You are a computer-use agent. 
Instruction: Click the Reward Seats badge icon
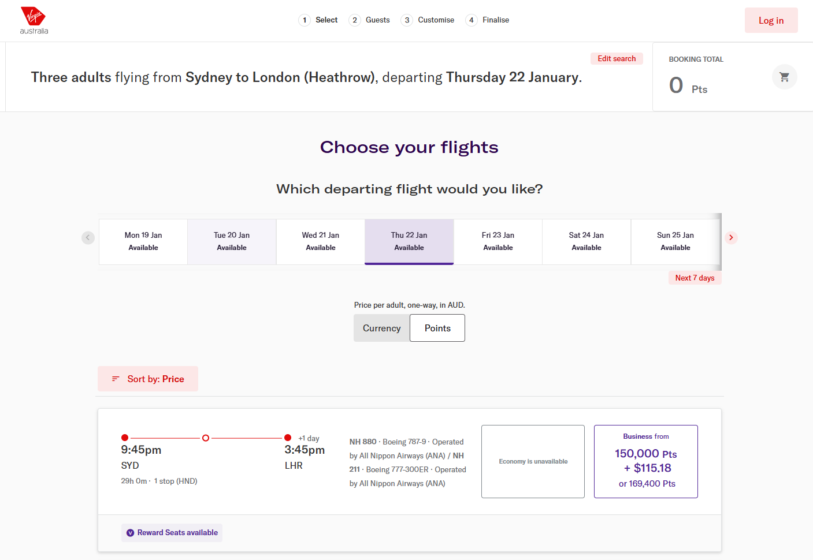click(x=131, y=533)
